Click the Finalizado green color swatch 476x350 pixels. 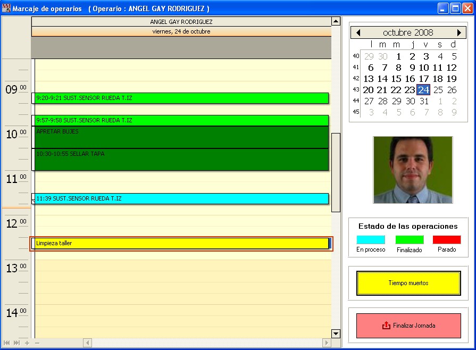[410, 240]
